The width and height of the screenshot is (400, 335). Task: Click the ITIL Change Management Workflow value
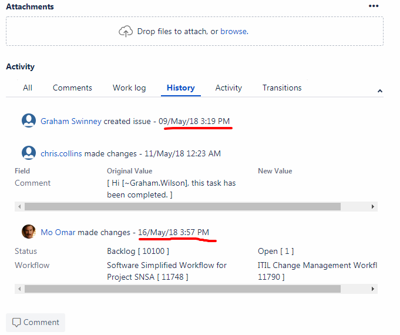[x=317, y=271]
